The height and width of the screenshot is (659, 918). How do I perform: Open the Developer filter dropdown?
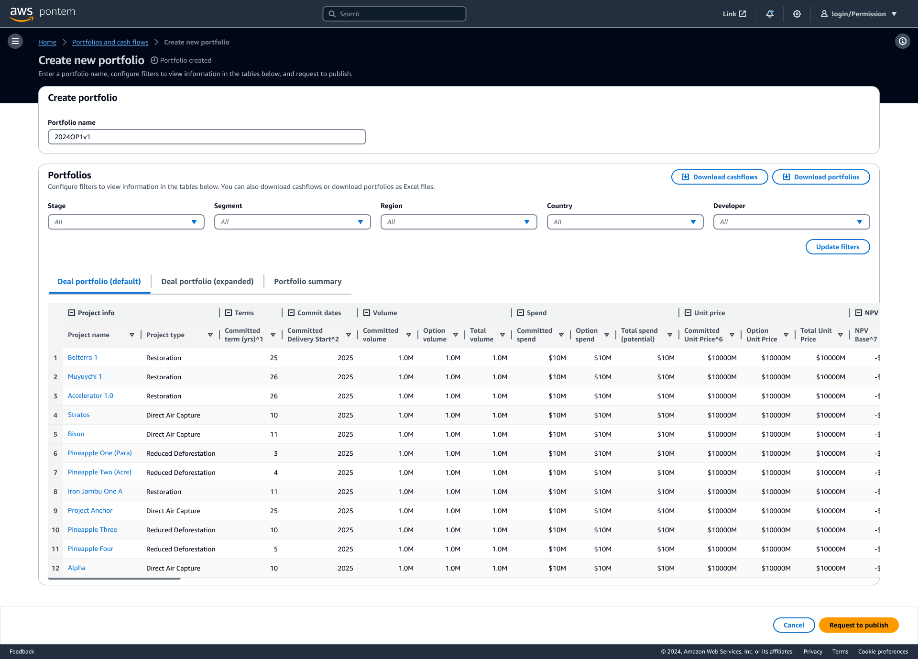click(x=792, y=222)
